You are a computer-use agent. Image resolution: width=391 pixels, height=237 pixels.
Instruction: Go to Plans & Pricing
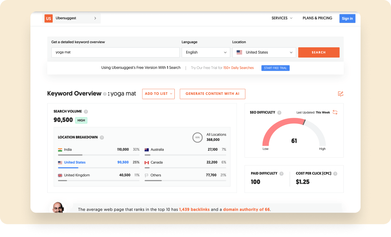coord(317,18)
